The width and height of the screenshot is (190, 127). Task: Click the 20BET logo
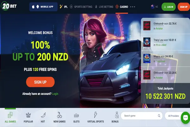click(x=9, y=6)
